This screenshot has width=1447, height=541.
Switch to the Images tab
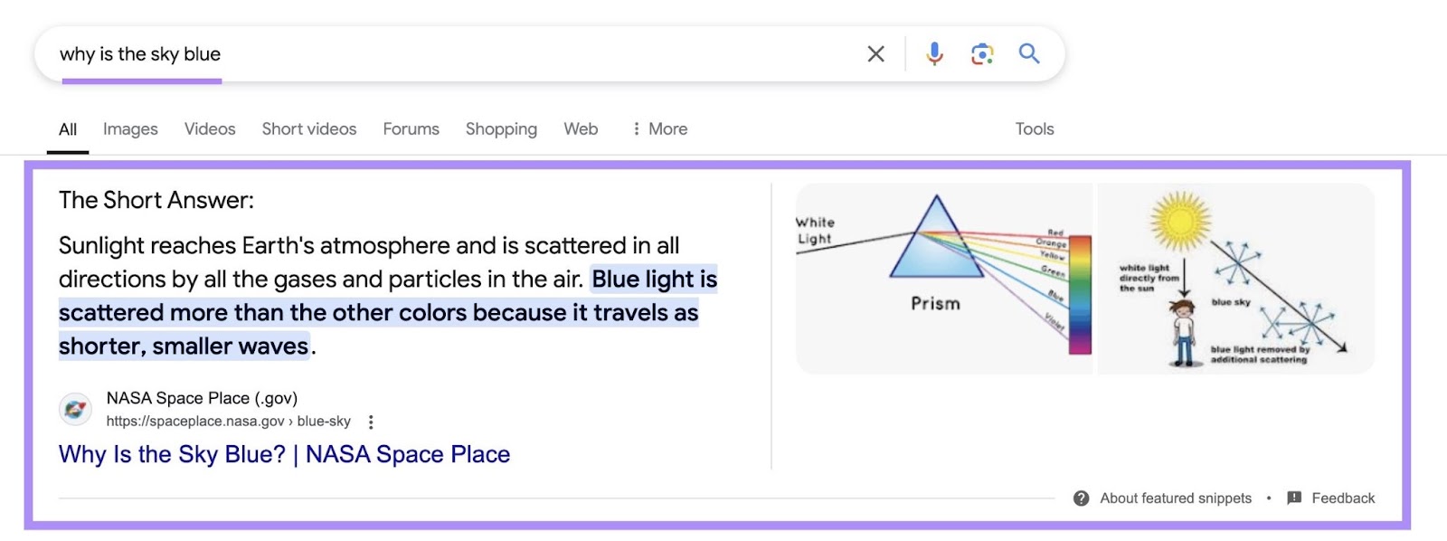pyautogui.click(x=129, y=128)
